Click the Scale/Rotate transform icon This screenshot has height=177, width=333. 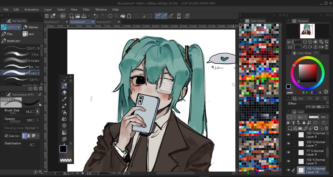[x=129, y=16]
